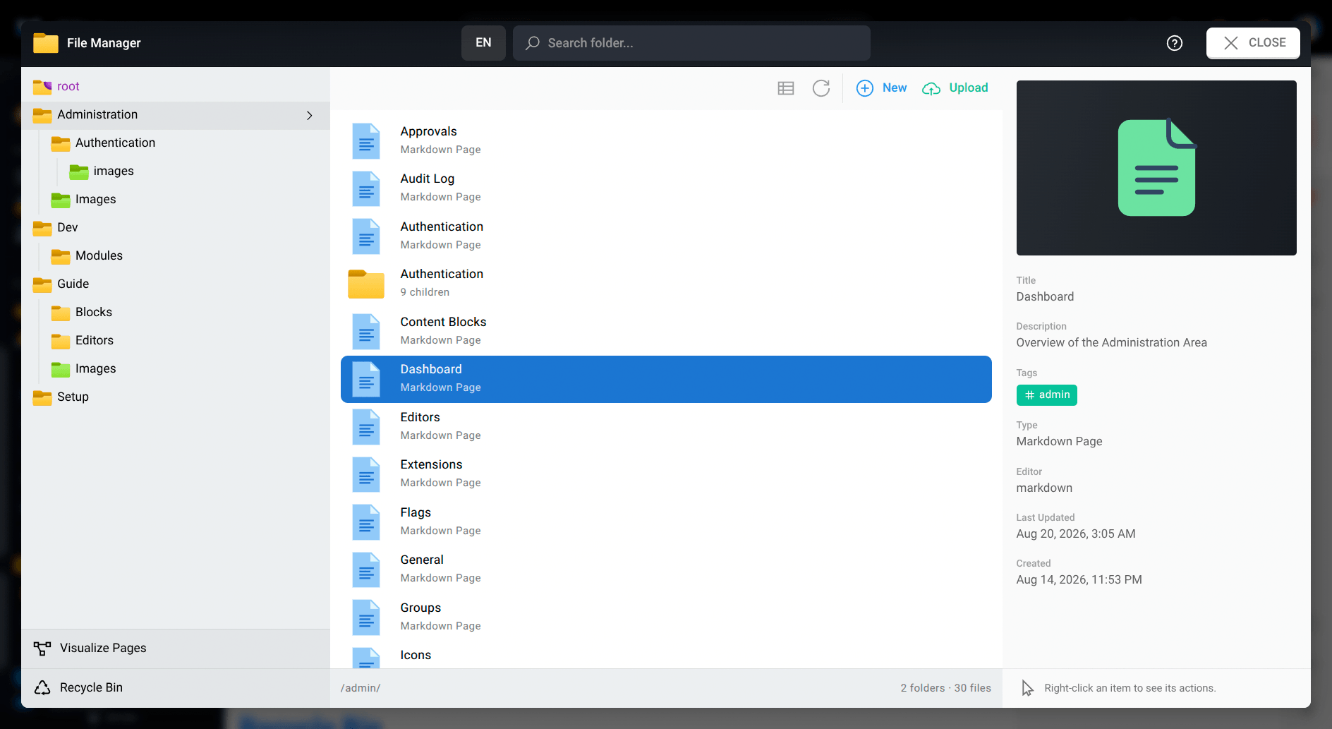Click the Groups page file icon
The height and width of the screenshot is (729, 1332).
point(366,617)
